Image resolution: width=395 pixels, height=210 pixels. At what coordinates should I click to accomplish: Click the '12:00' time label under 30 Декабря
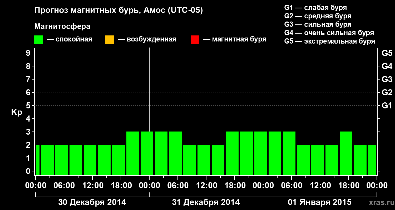point(92,185)
